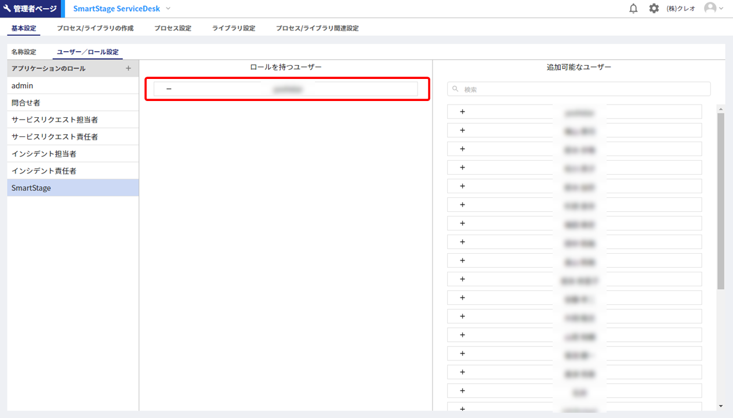Open the user account dropdown chevron

pyautogui.click(x=721, y=9)
